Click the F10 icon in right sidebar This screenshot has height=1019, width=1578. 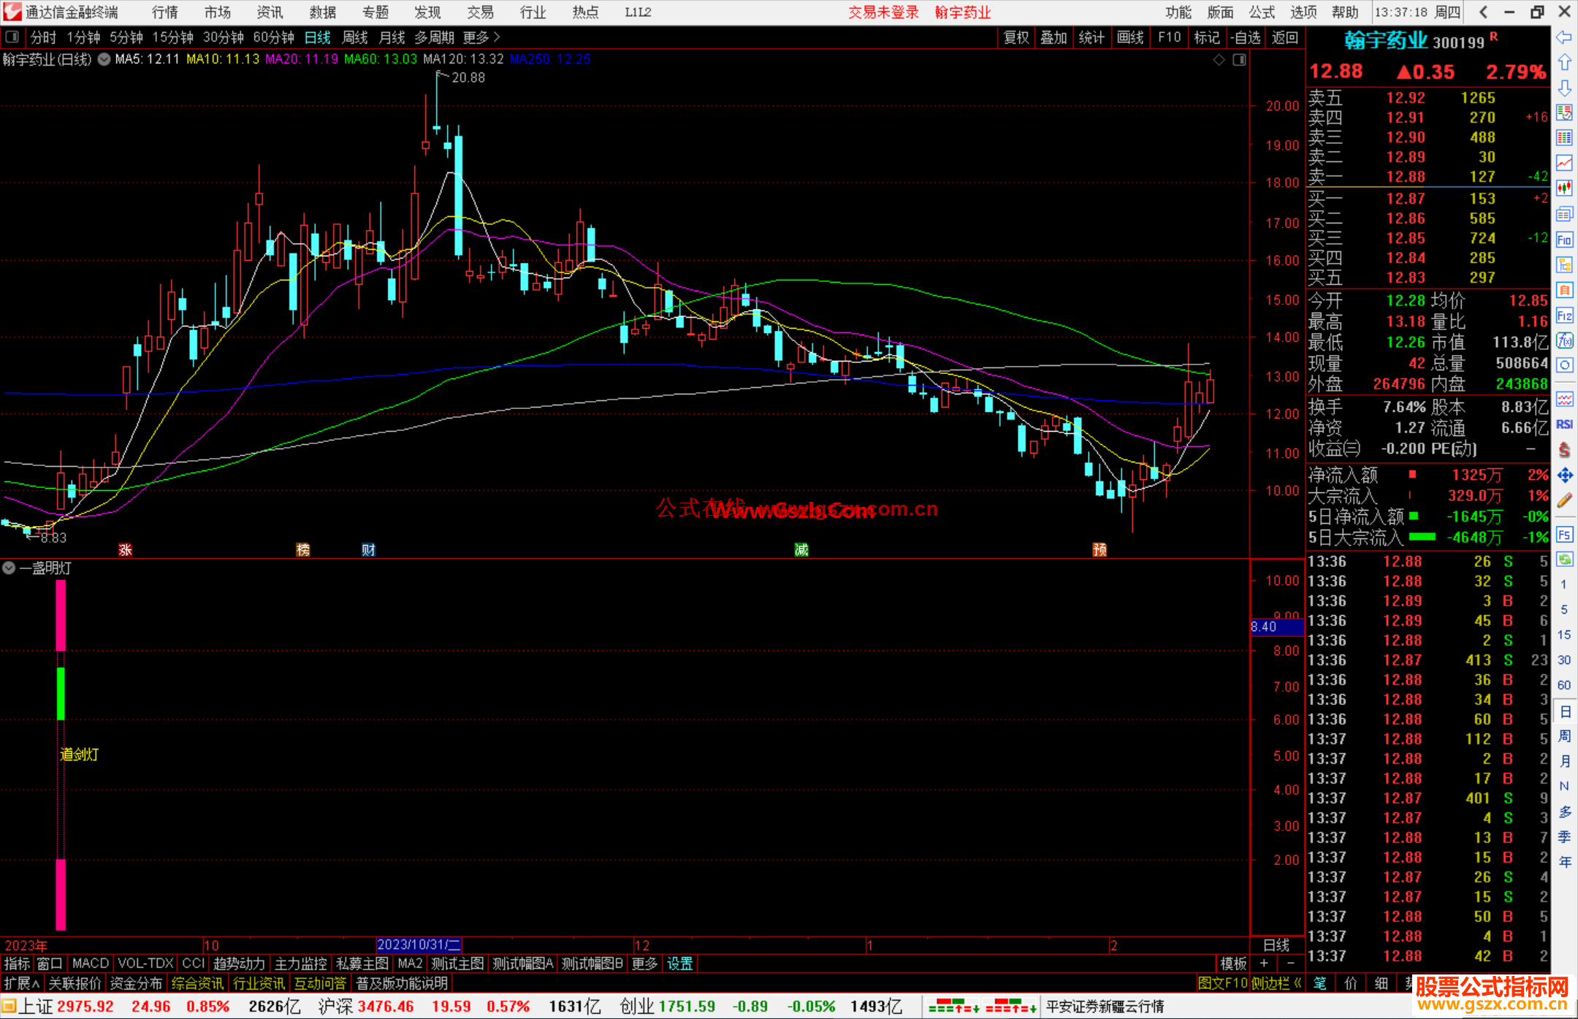(x=1564, y=240)
